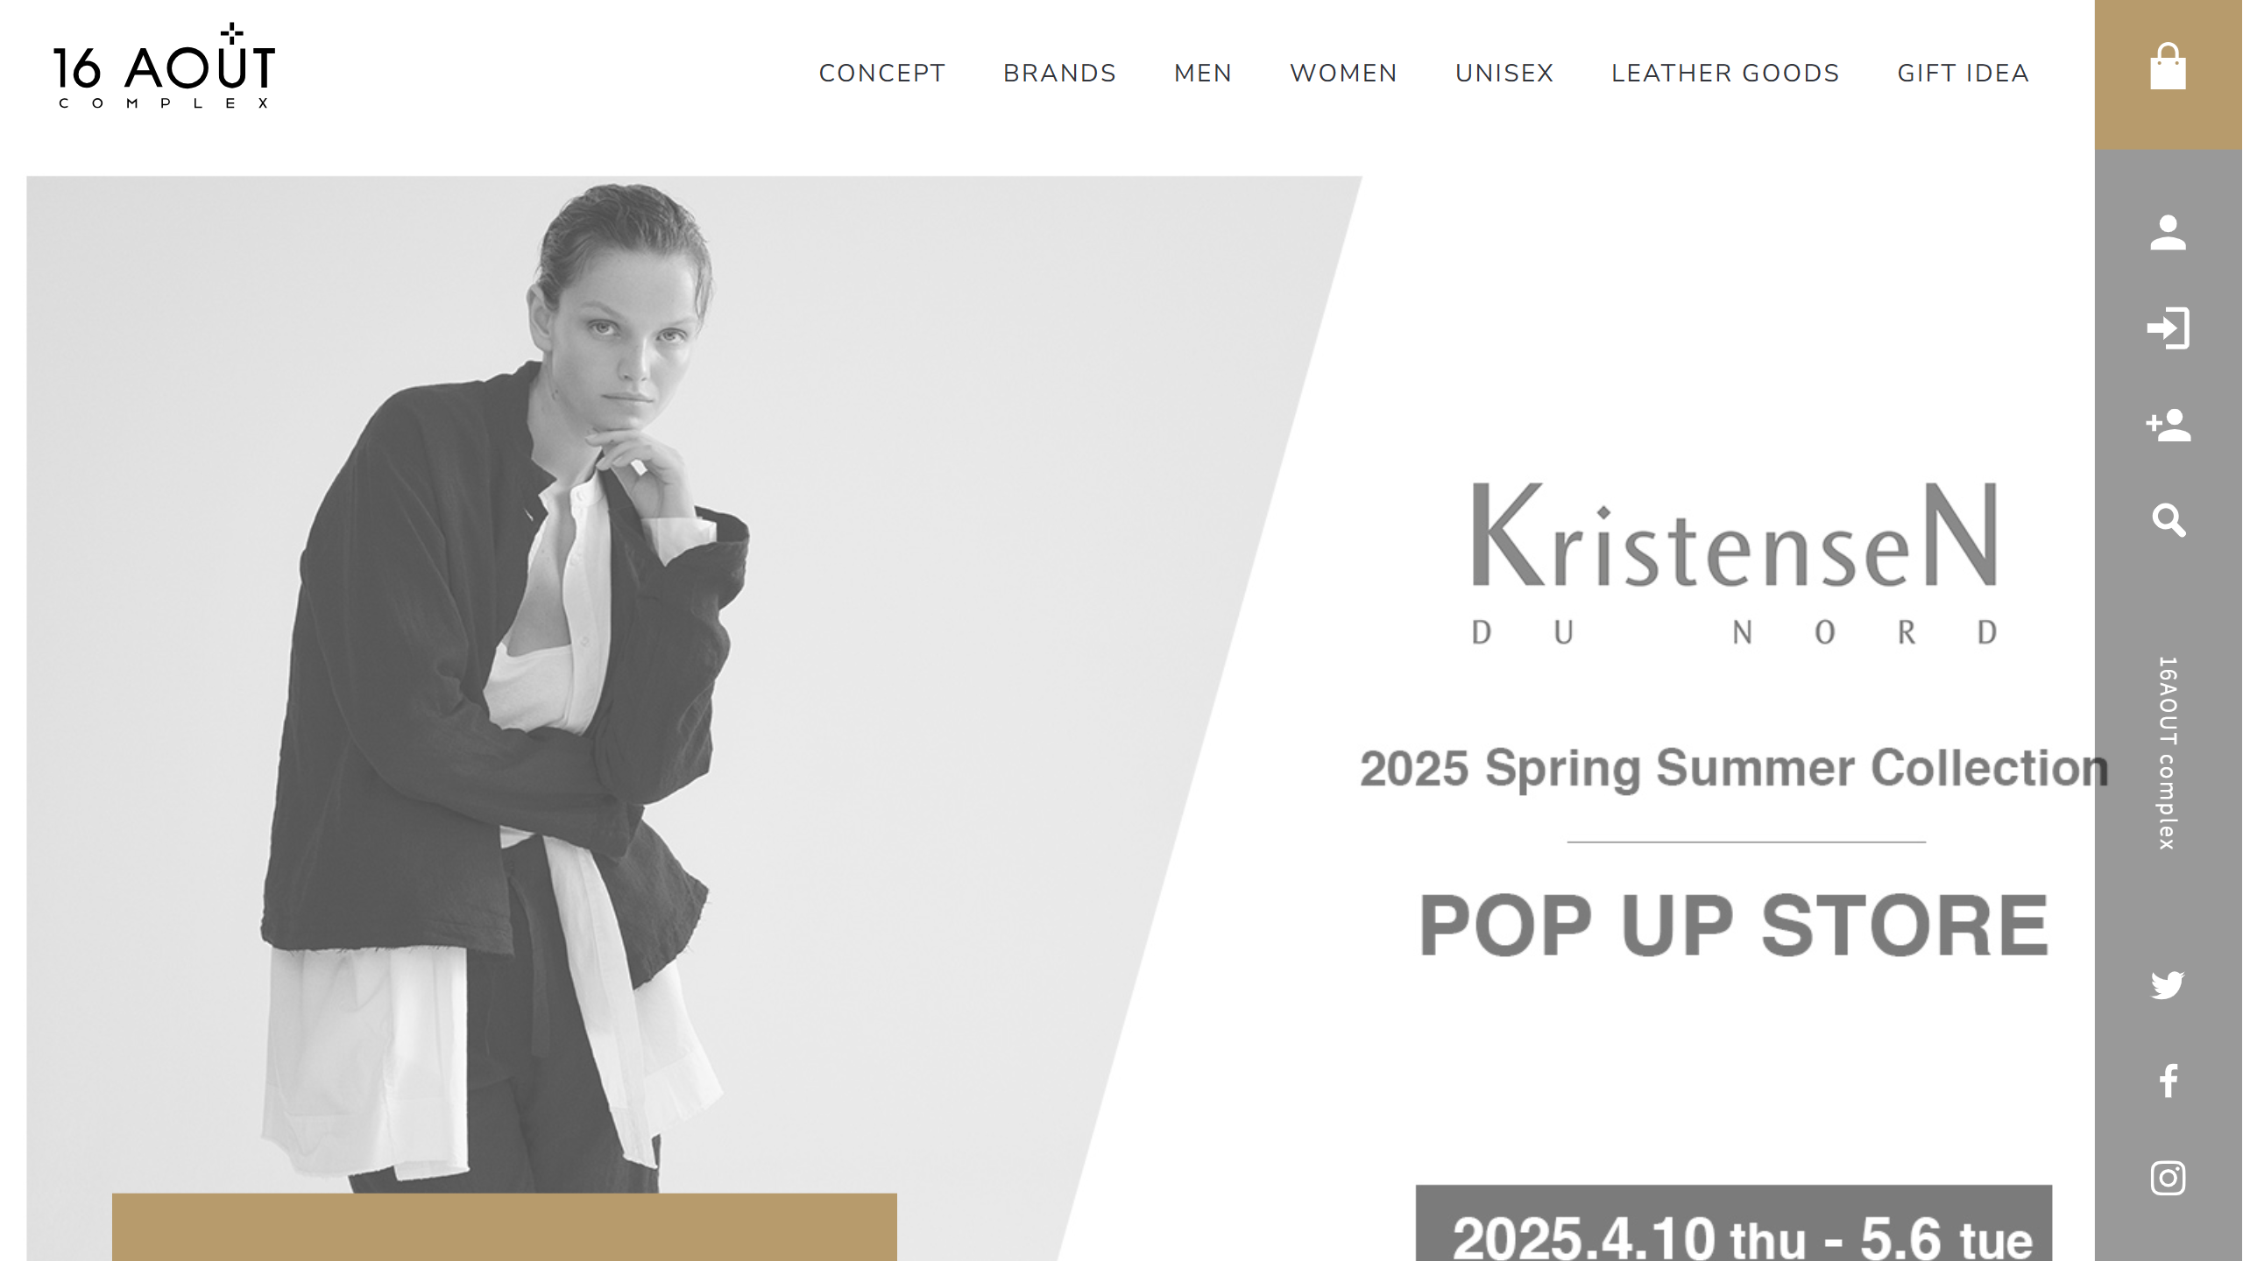2243x1261 pixels.
Task: Click the login arrow icon
Action: pos(2168,328)
